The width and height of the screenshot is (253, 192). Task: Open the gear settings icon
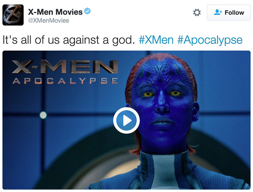tap(197, 12)
